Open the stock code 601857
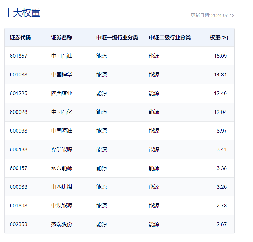This screenshot has width=253, height=242. 18,56
